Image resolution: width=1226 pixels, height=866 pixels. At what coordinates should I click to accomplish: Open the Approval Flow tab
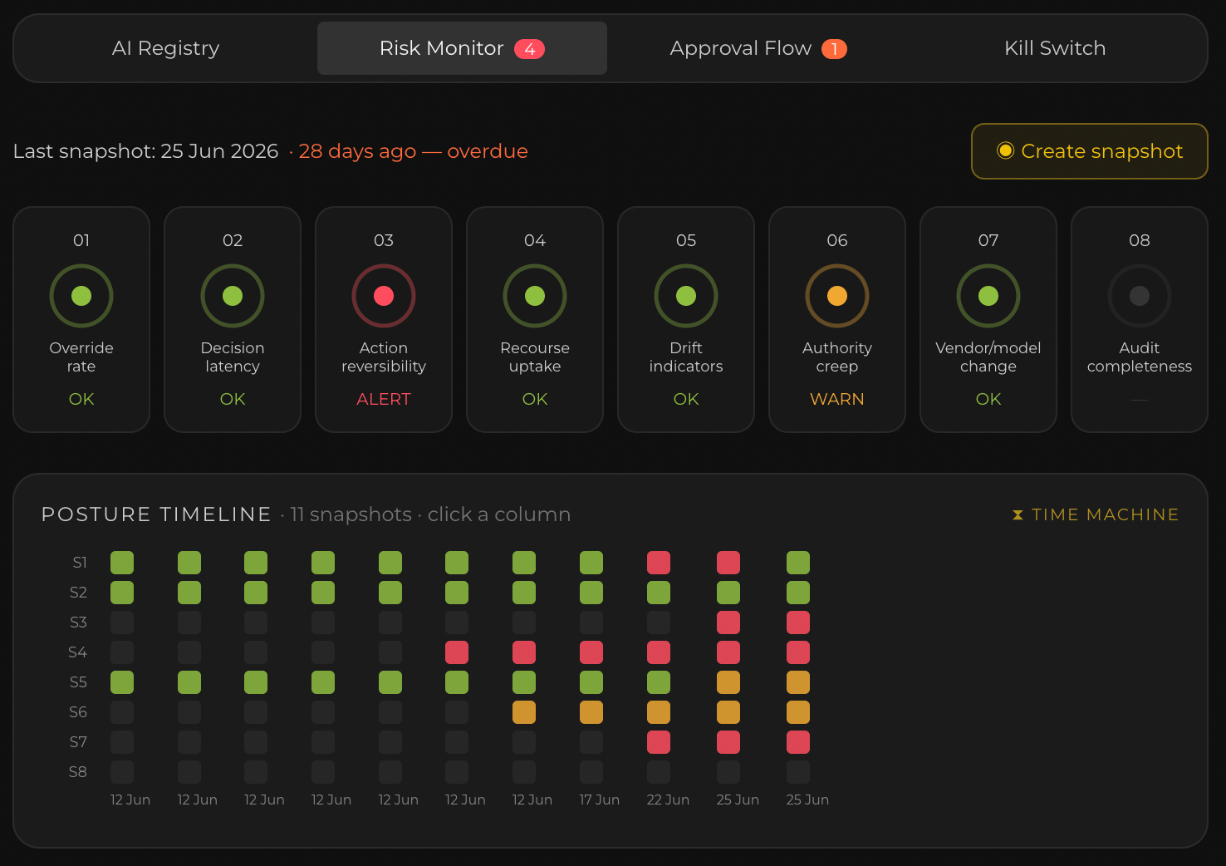coord(758,48)
